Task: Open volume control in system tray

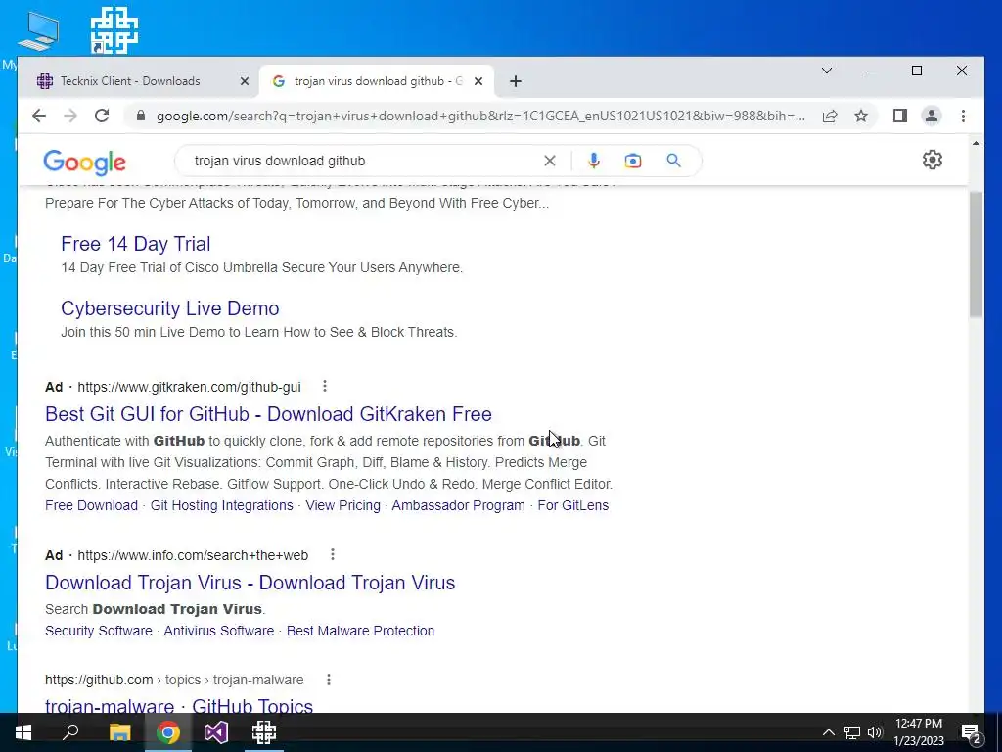Action: tap(875, 732)
